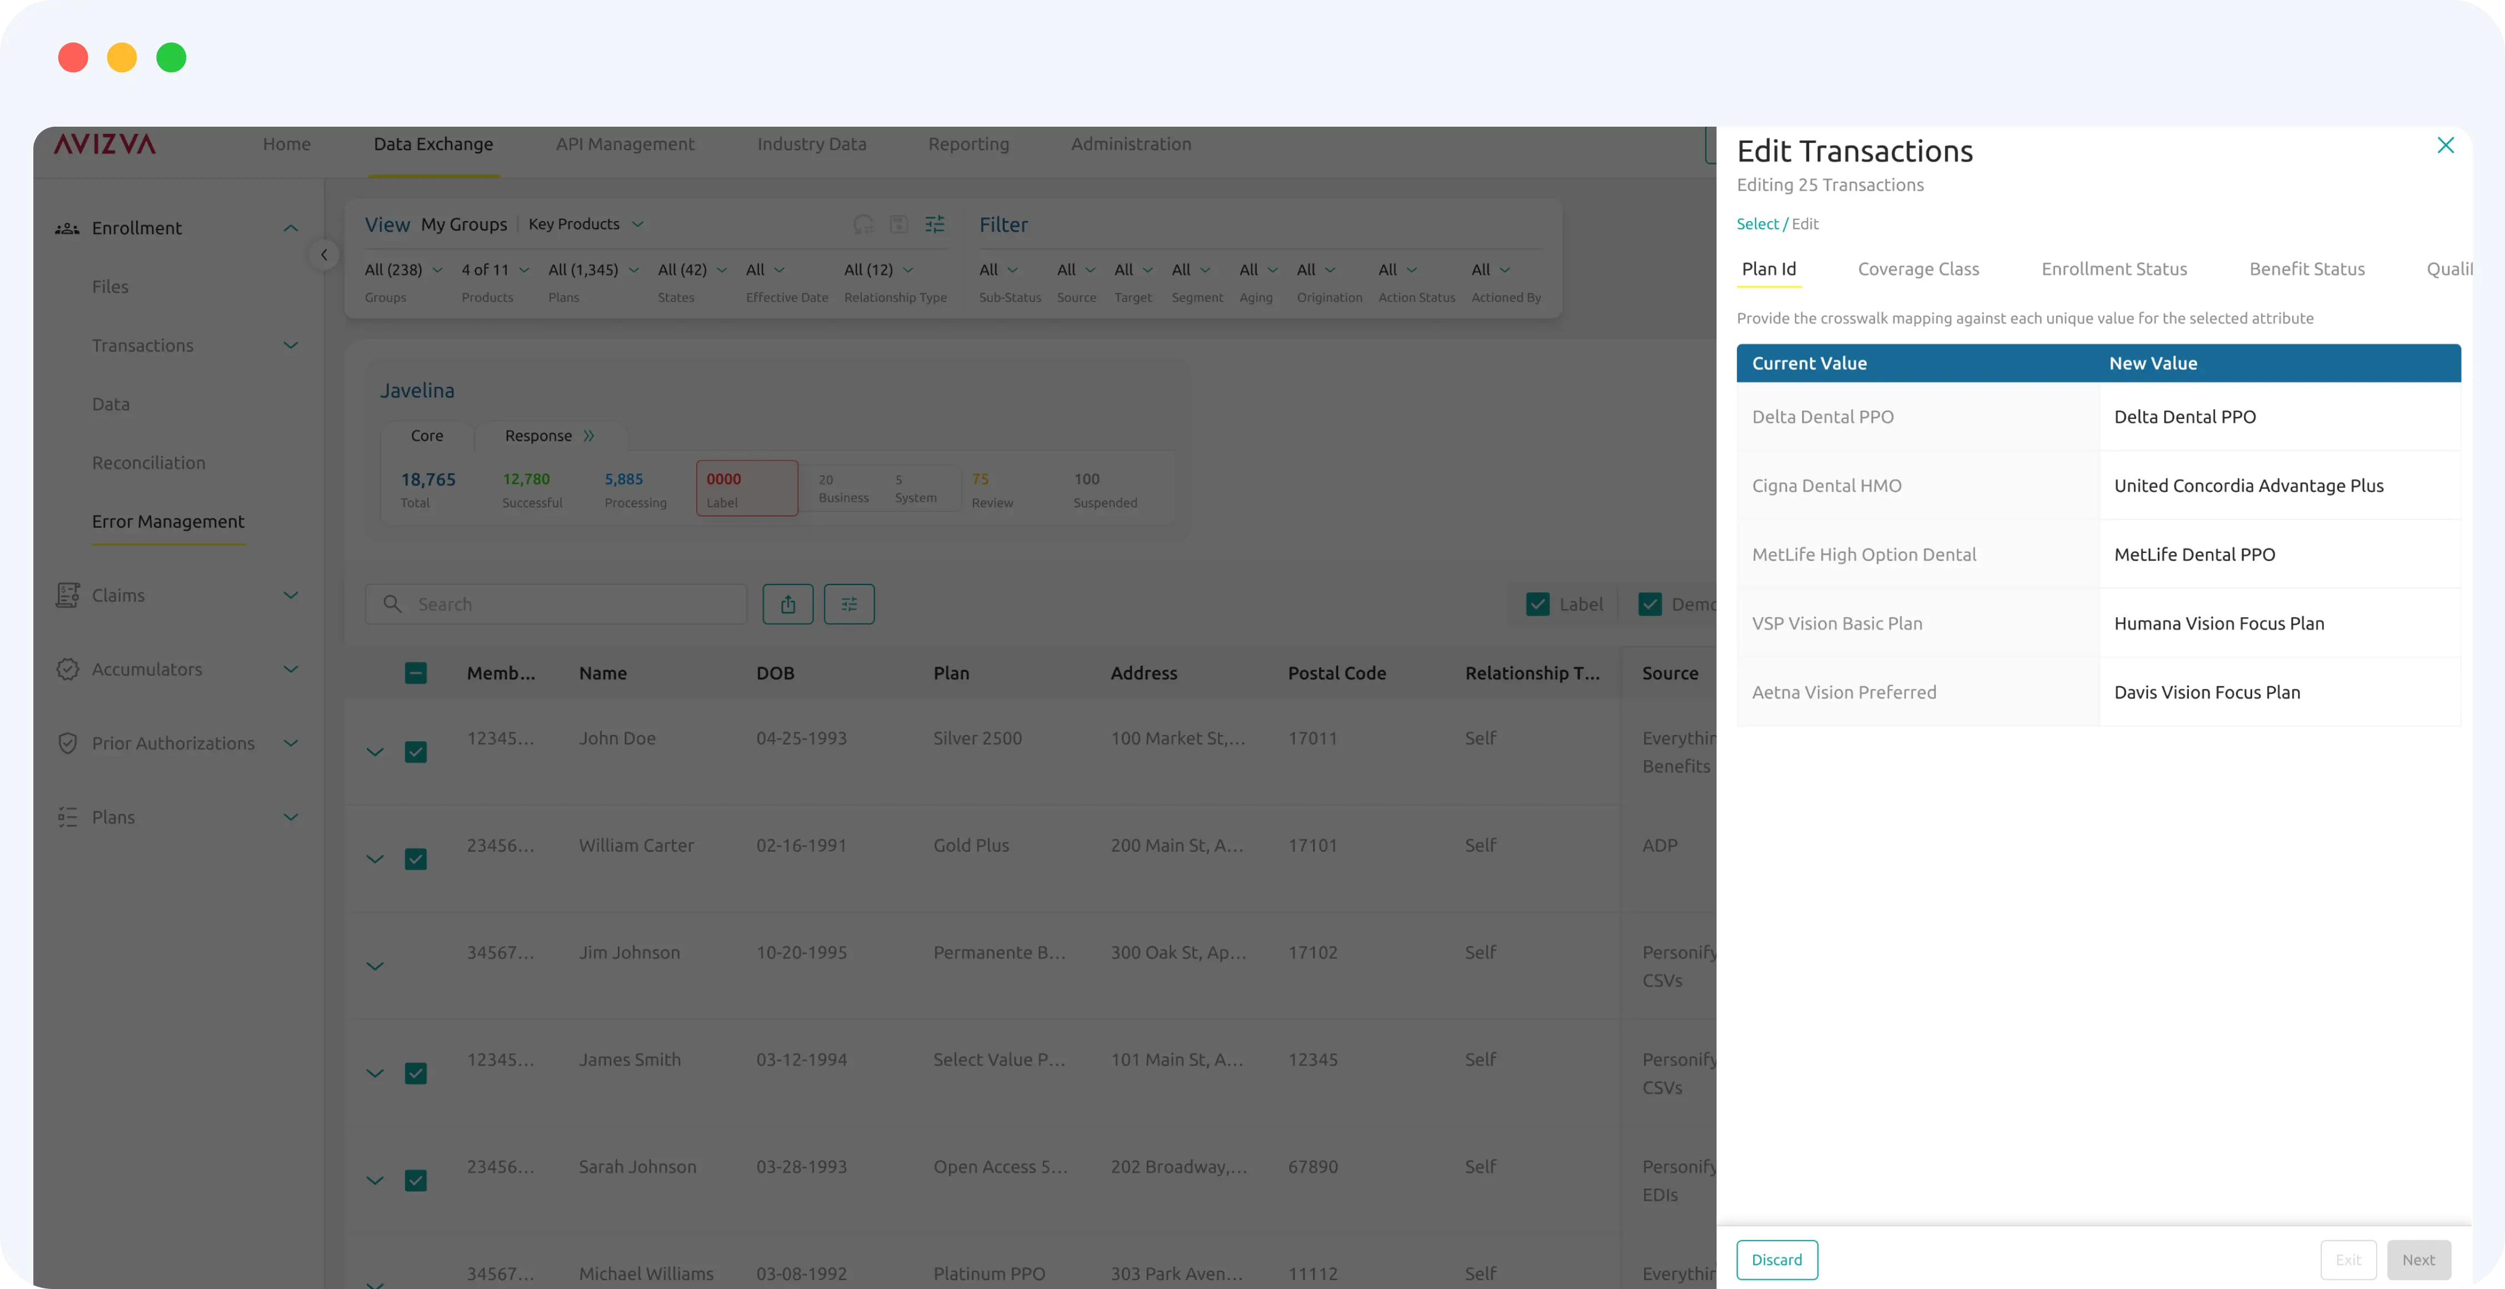The image size is (2505, 1289).
Task: Click the filter sliders icon in the View bar
Action: (935, 224)
